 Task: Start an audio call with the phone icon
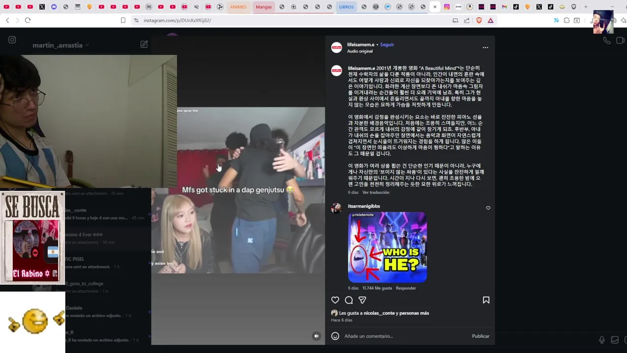click(607, 41)
